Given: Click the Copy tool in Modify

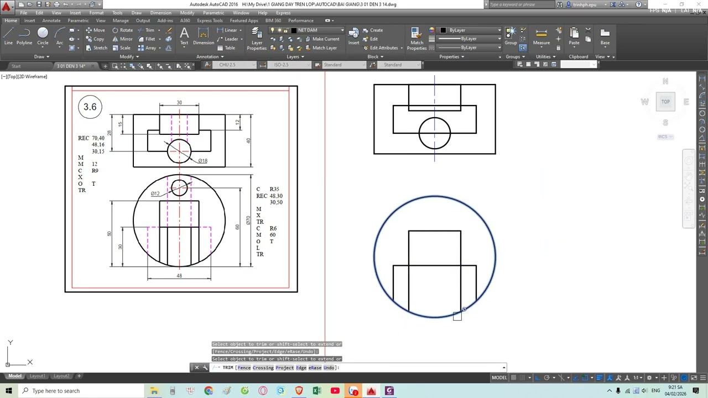Looking at the screenshot, I should tap(95, 39).
